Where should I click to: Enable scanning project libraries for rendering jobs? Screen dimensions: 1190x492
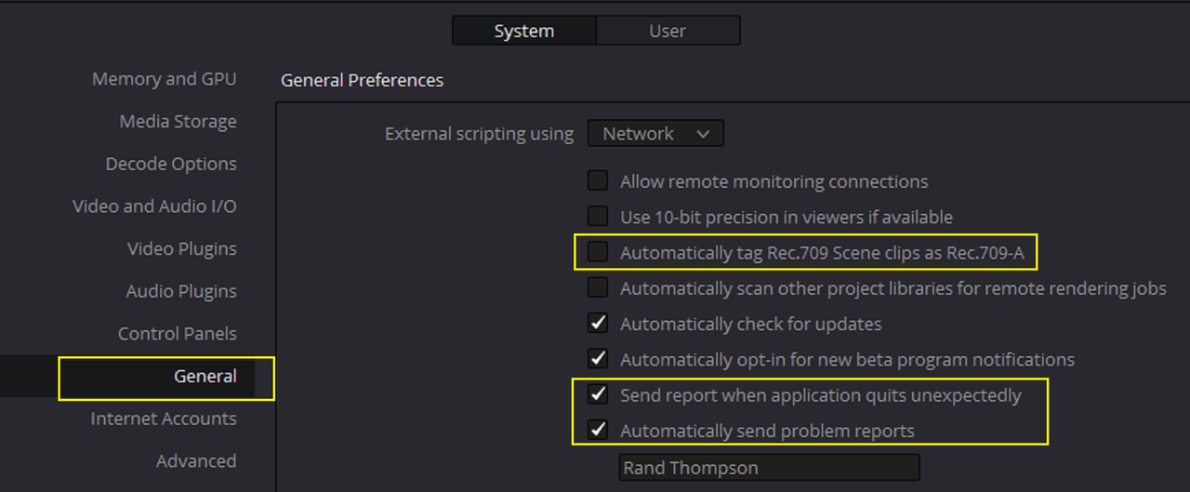tap(598, 288)
